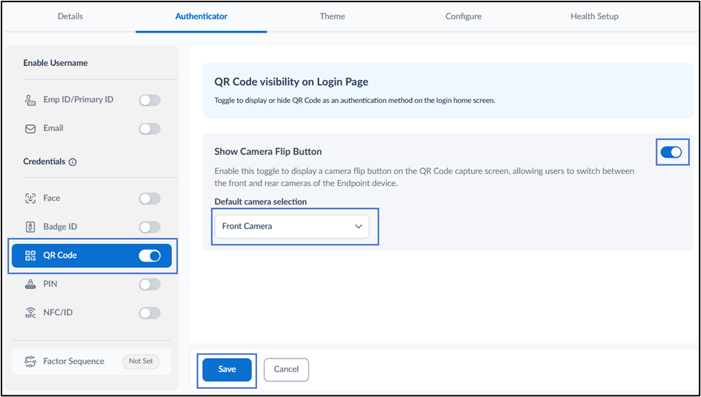Disable the QR Code toggle
This screenshot has height=397, width=701.
(150, 256)
